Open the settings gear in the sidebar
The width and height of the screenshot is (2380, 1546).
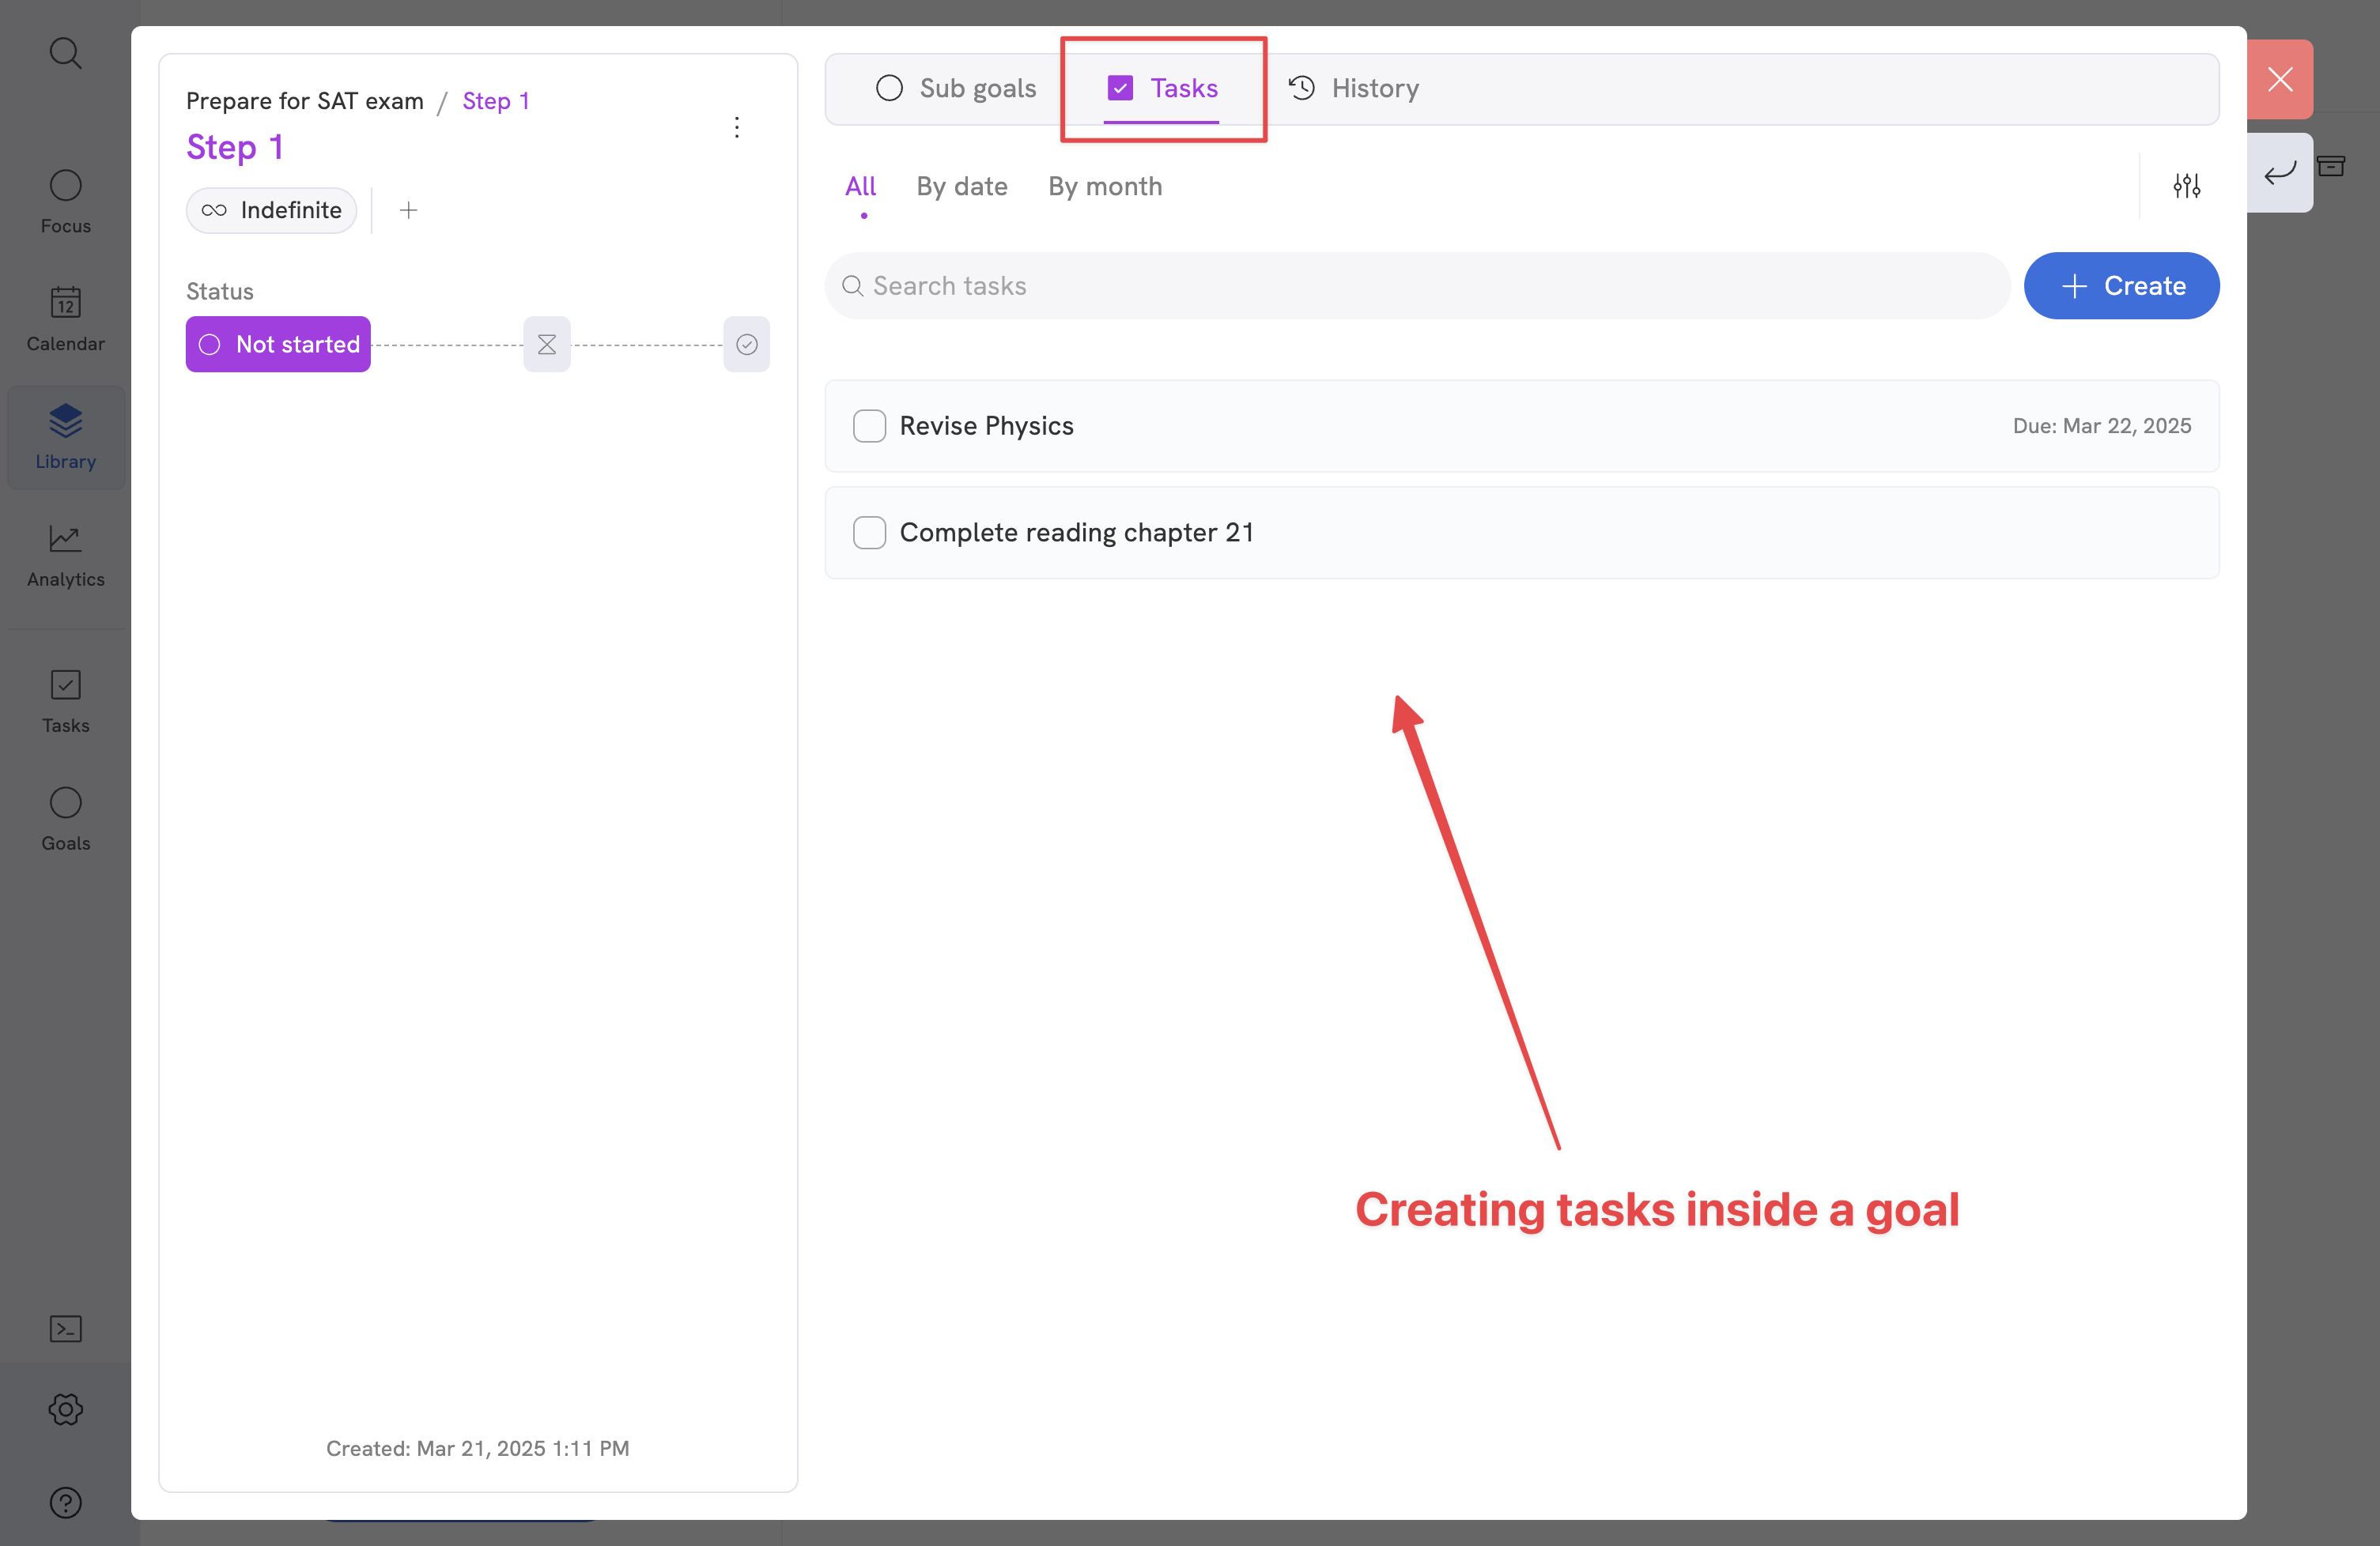(x=65, y=1409)
